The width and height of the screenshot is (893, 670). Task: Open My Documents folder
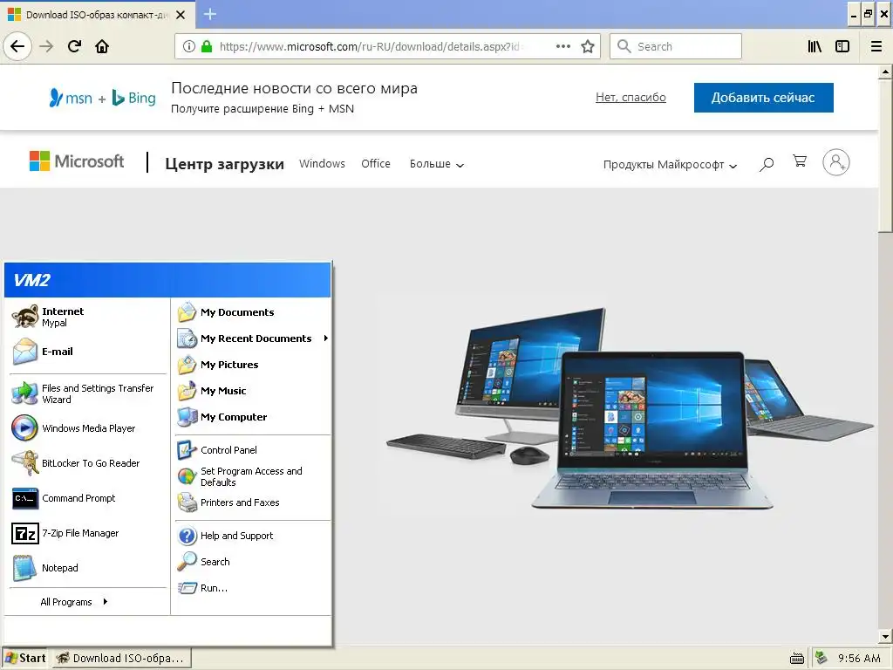click(x=252, y=312)
